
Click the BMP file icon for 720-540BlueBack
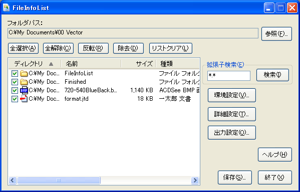[x=24, y=90]
